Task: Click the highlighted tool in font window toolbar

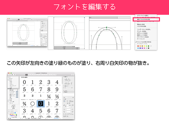Action: point(26,75)
